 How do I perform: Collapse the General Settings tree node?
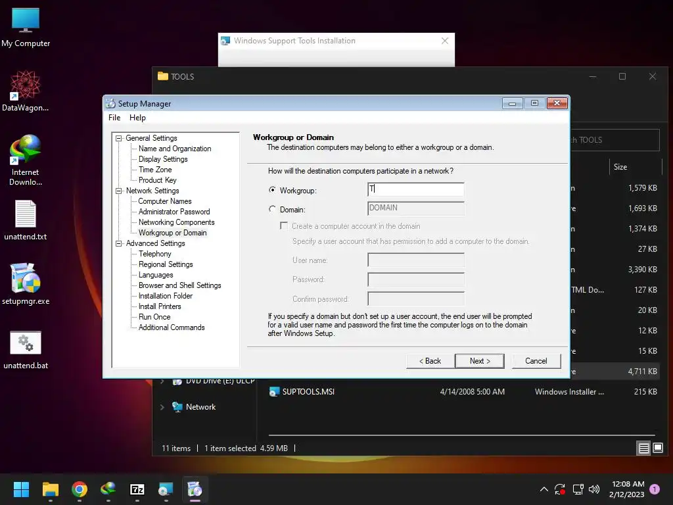click(x=119, y=138)
